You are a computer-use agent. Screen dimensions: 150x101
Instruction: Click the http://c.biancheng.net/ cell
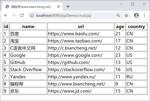click(x=81, y=48)
